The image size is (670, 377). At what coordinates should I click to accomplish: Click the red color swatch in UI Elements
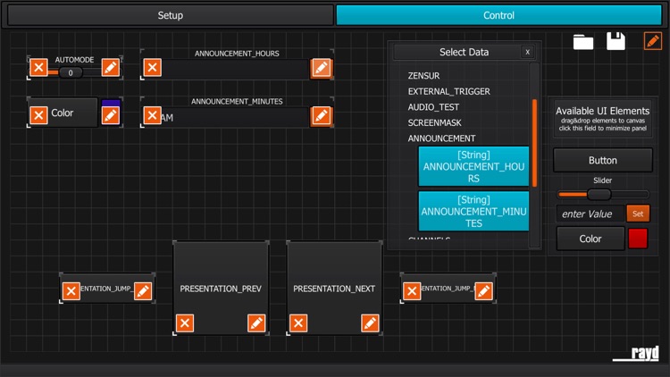pos(638,239)
